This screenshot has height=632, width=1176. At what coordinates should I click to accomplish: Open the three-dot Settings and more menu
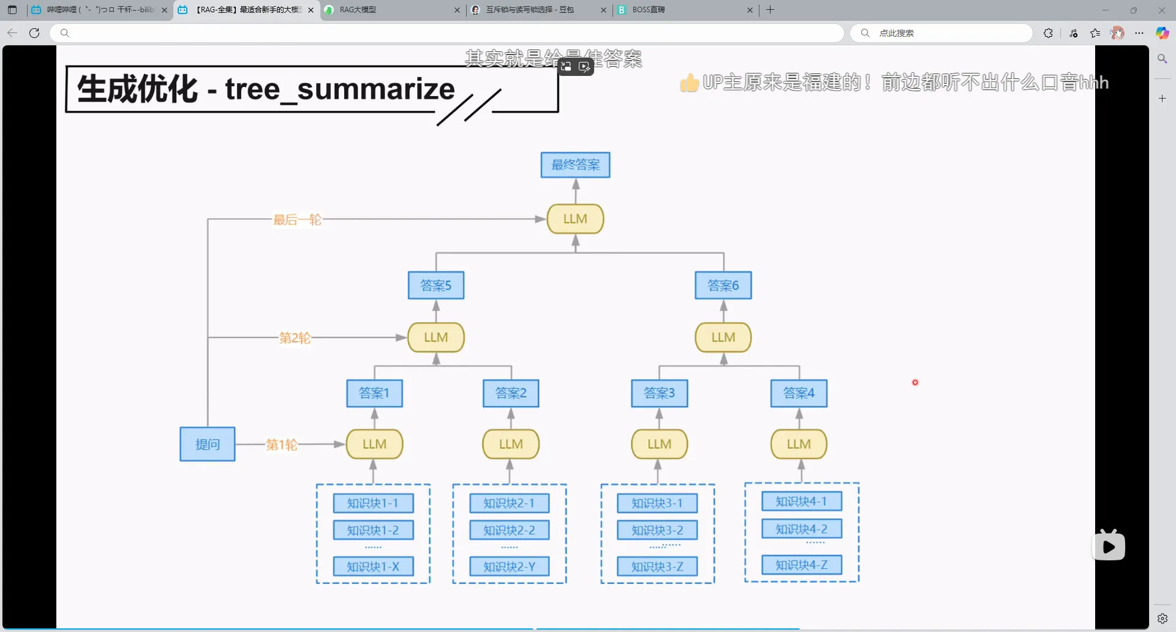point(1139,33)
